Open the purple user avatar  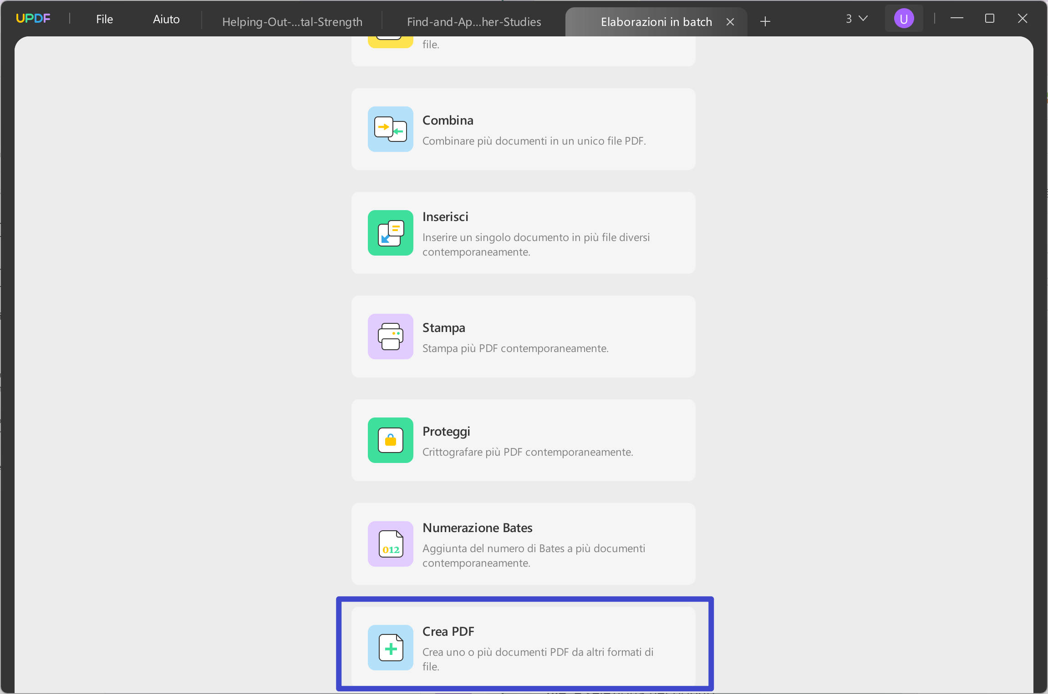pyautogui.click(x=904, y=19)
